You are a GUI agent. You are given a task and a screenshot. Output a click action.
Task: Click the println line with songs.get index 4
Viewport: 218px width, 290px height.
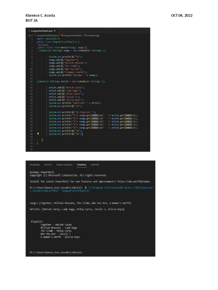point(93,128)
